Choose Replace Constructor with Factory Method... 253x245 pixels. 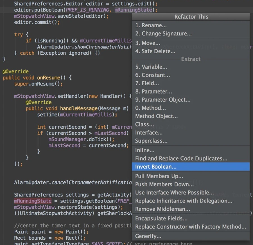point(191,227)
